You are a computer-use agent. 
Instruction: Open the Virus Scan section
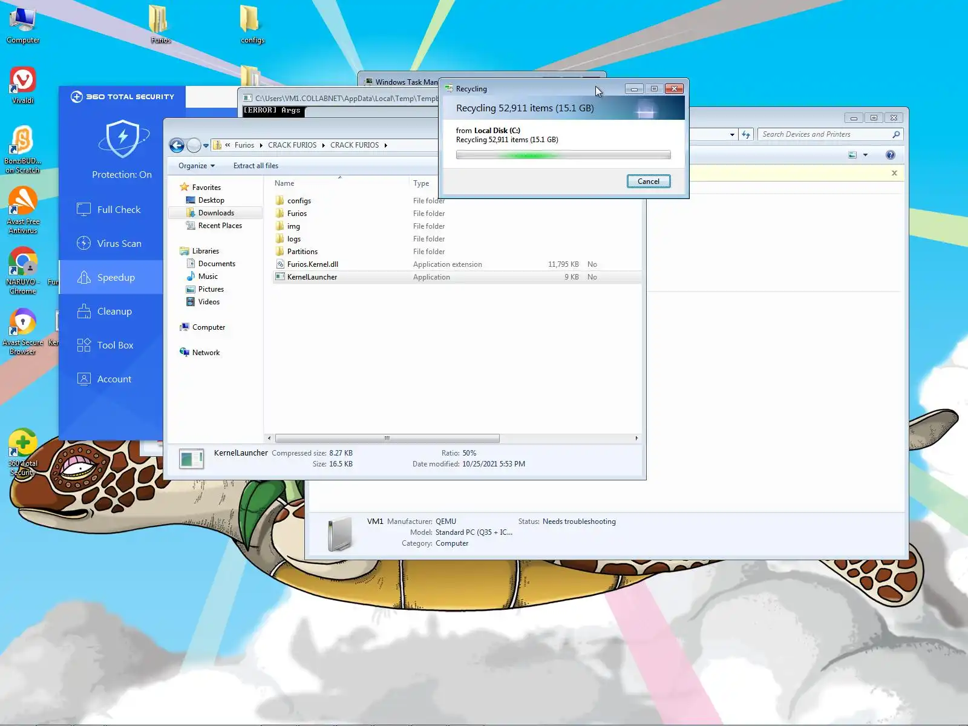tap(111, 243)
